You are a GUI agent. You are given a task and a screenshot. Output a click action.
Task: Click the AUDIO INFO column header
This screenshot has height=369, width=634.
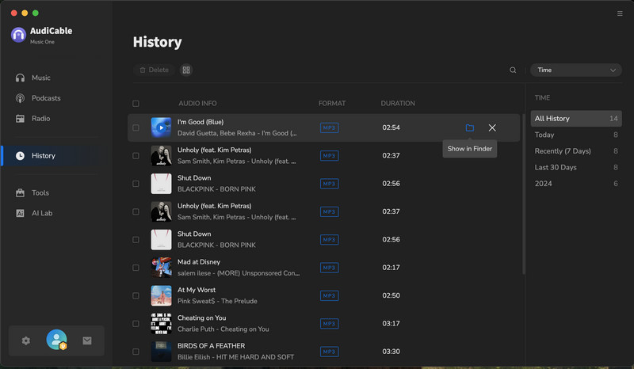[197, 104]
